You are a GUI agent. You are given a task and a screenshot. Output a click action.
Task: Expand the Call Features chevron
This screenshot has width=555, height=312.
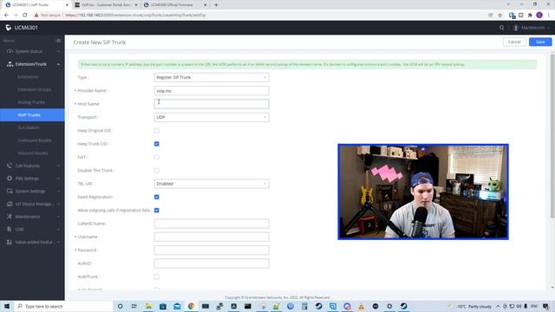pyautogui.click(x=58, y=166)
